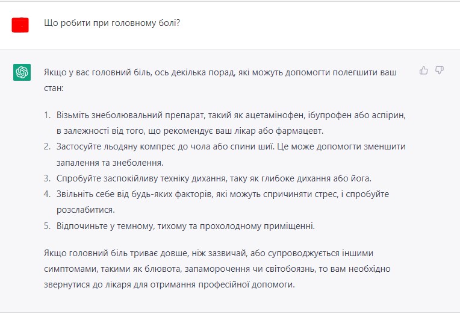The image size is (460, 314).
Task: Click list item 3 starting with "Спробуйте заспокійливу техніку"
Action: click(x=214, y=178)
